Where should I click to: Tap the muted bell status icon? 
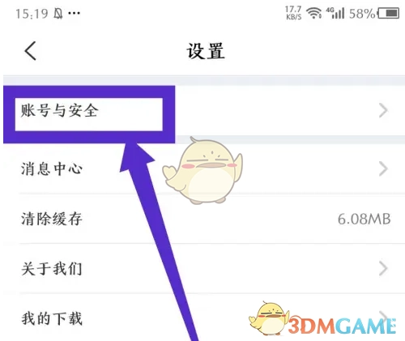(x=58, y=13)
